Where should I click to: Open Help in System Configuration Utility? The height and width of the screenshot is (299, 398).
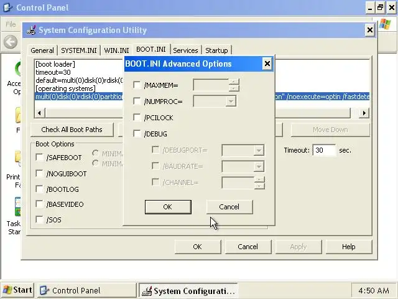tap(348, 247)
